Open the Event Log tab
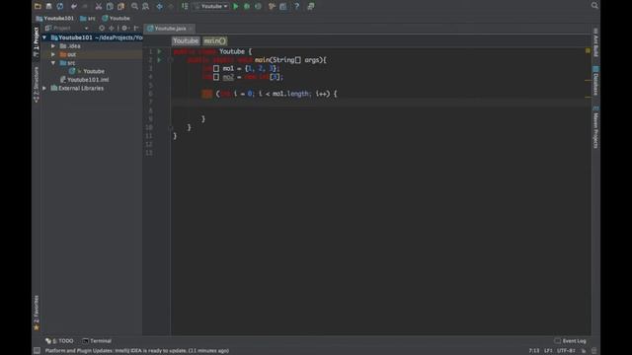The height and width of the screenshot is (355, 632). pos(571,341)
